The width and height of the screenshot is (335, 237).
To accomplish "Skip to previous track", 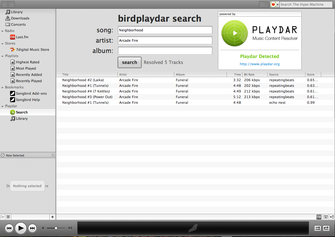I will tap(9, 228).
